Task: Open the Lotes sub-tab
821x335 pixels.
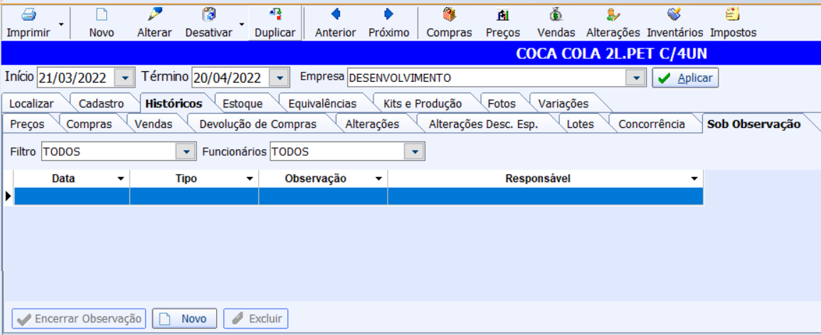Action: point(580,124)
